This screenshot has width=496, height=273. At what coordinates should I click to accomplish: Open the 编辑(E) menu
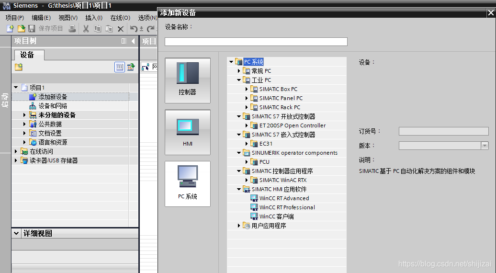41,18
